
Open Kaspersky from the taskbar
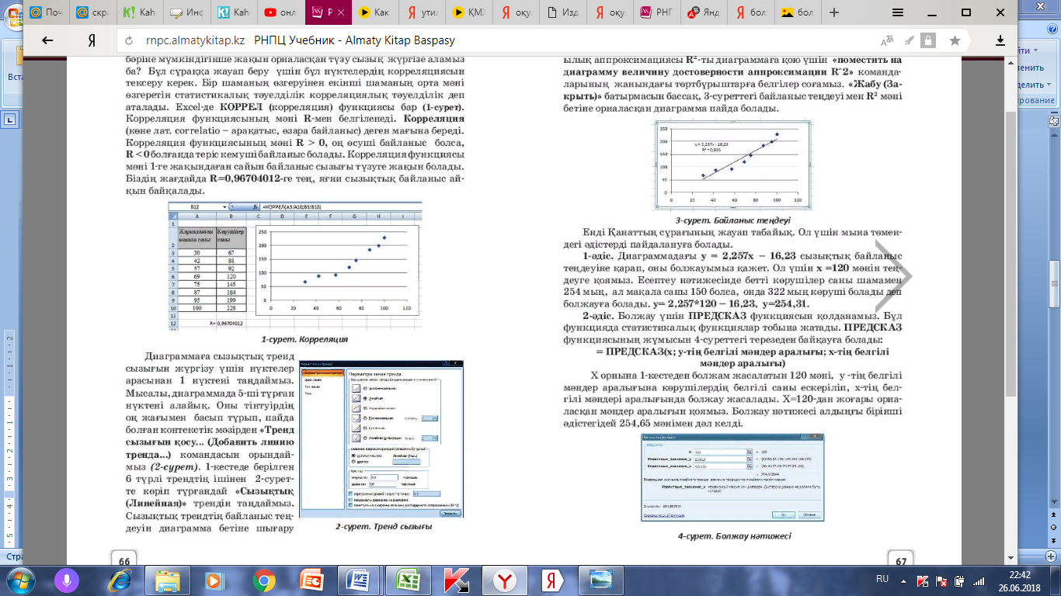457,580
